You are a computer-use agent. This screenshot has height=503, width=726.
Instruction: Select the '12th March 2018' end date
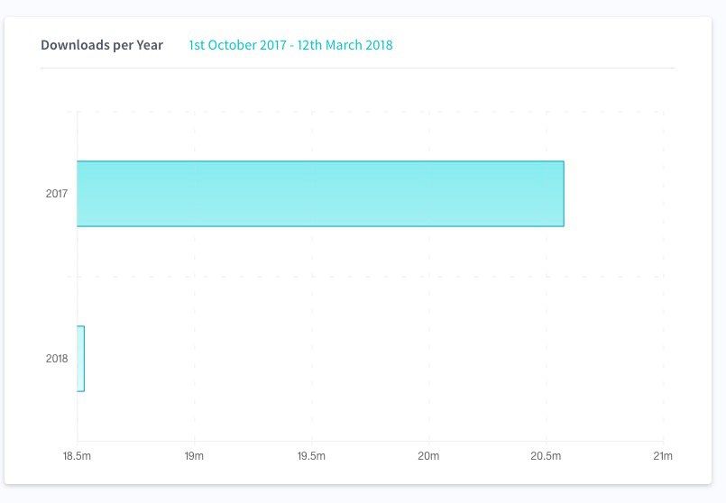click(345, 45)
